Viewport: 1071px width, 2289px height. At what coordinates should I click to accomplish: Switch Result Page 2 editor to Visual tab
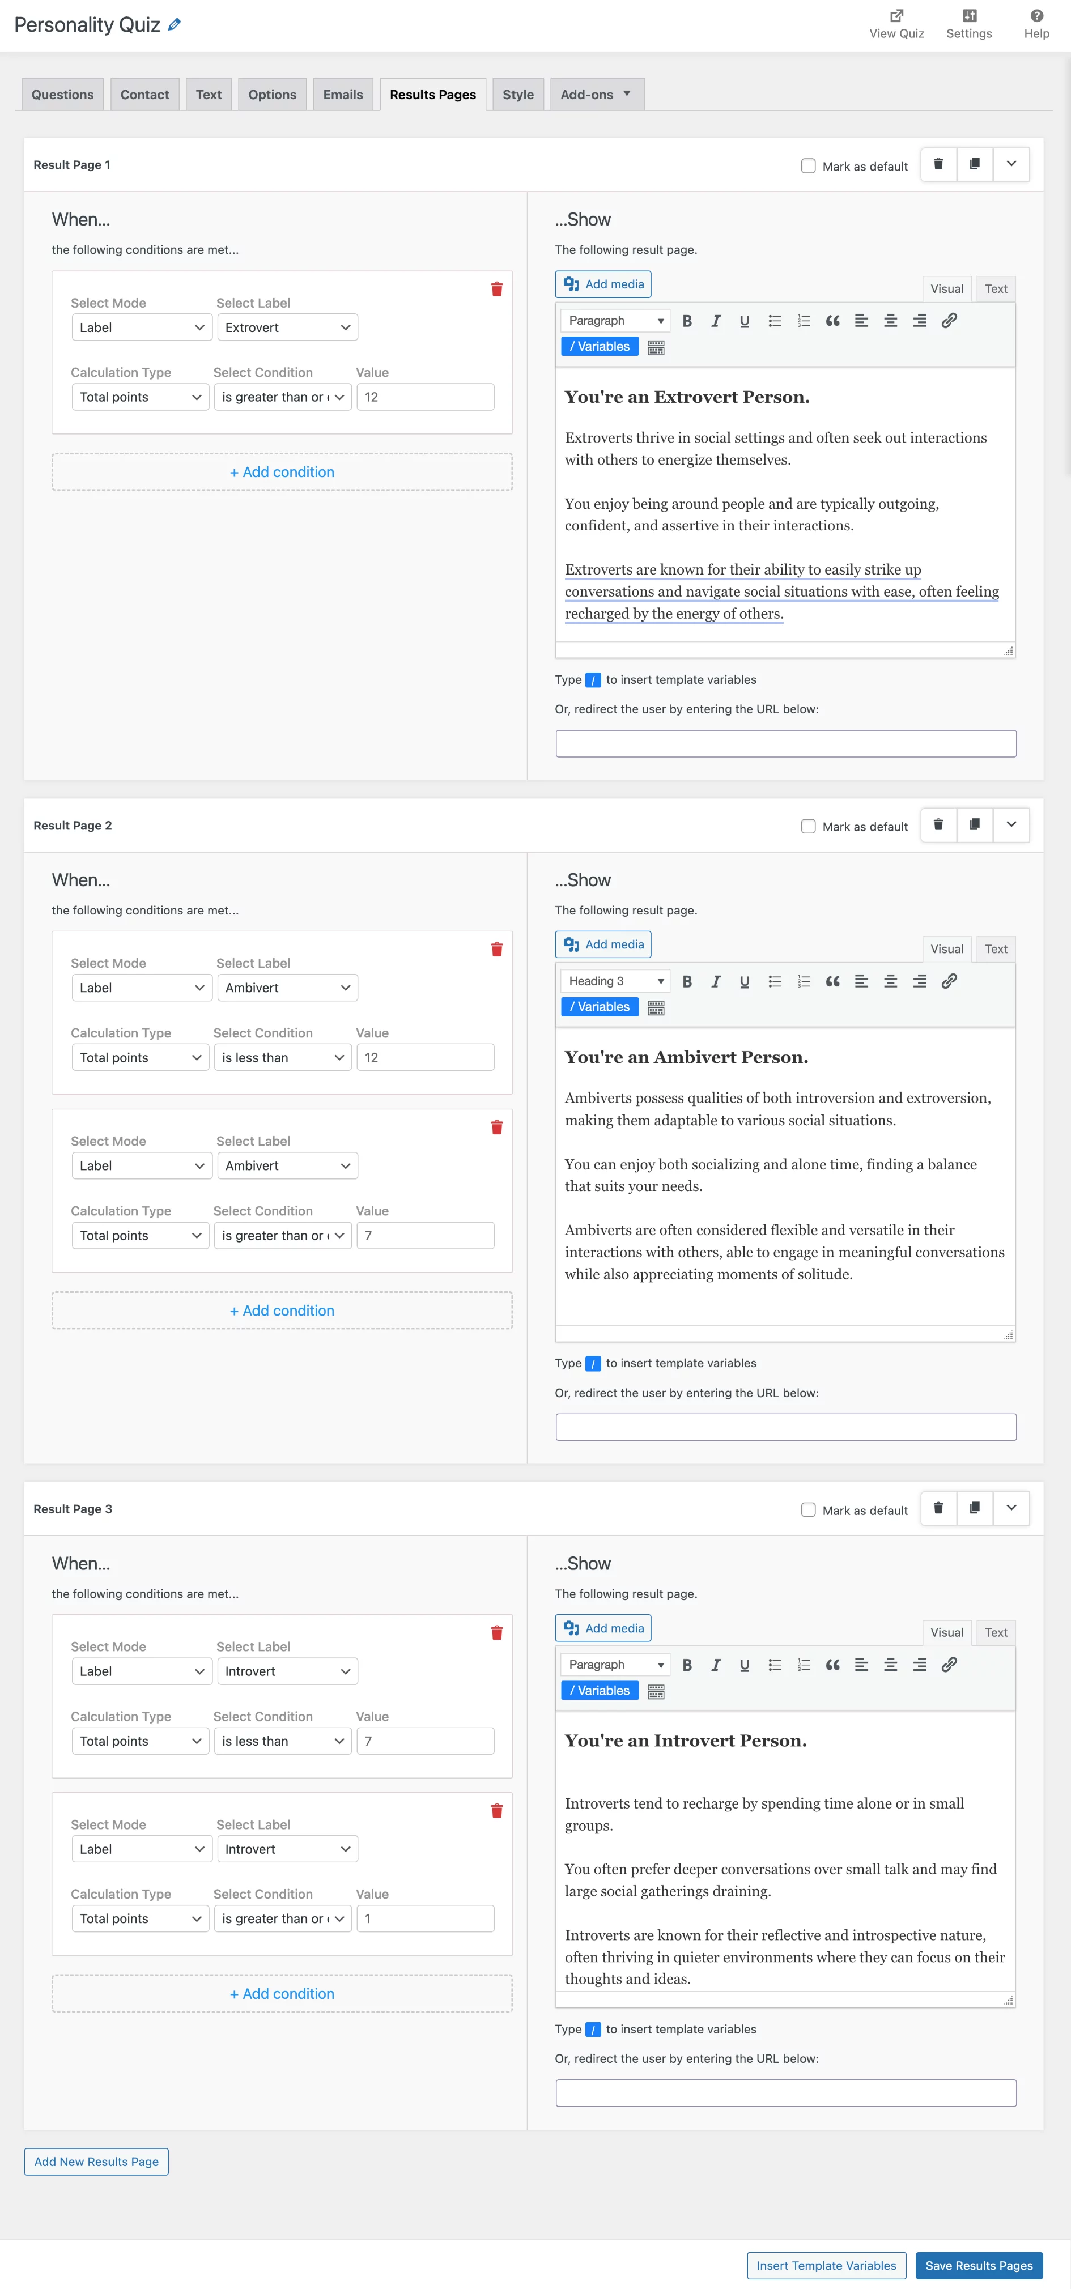pos(946,949)
